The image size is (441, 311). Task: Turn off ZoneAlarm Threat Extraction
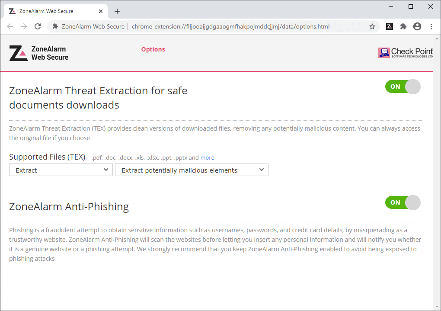click(403, 87)
